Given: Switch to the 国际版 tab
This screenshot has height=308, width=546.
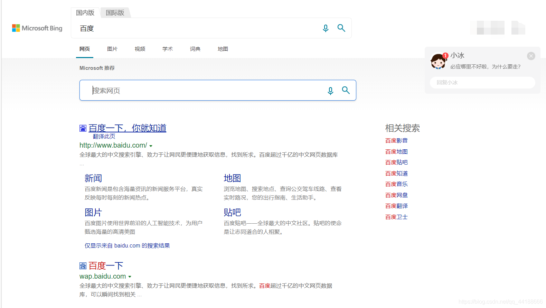Looking at the screenshot, I should click(115, 13).
